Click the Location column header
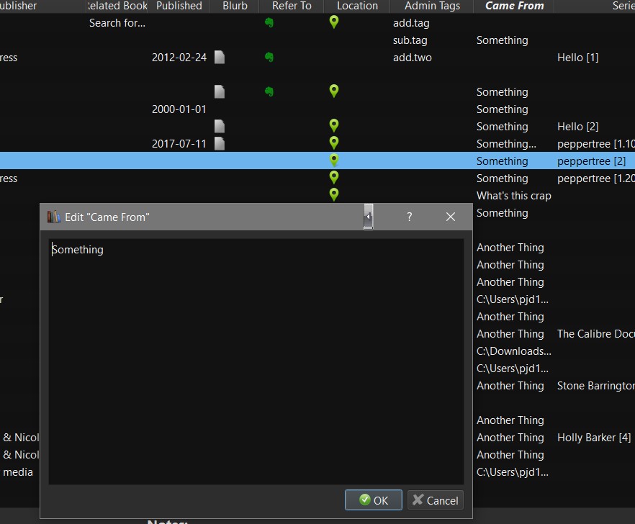 357,6
